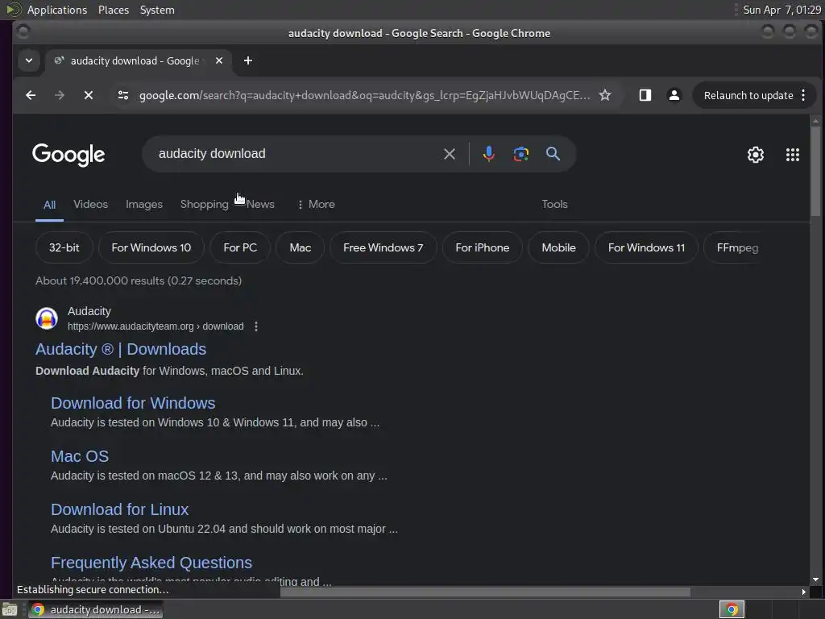Click the scroll up arrow
Screen dimensions: 825x619
coord(815,121)
